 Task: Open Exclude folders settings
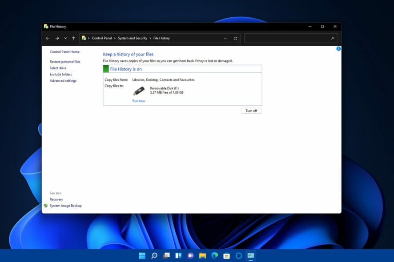60,74
